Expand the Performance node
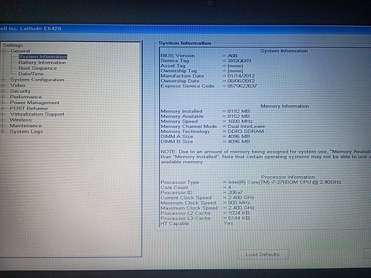The width and height of the screenshot is (371, 278). (3, 97)
